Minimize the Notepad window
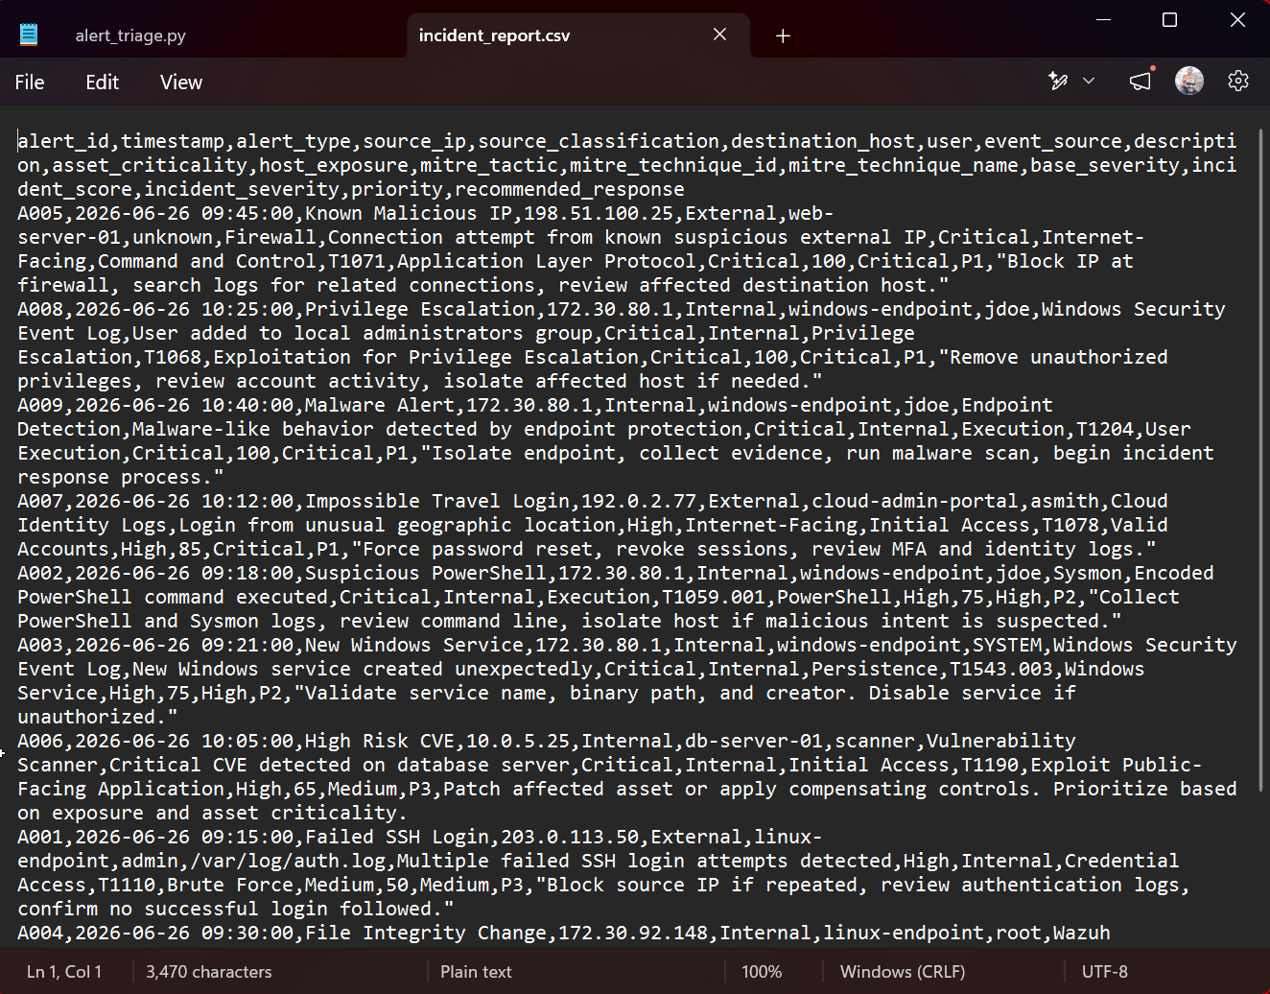This screenshot has width=1270, height=994. (1102, 19)
